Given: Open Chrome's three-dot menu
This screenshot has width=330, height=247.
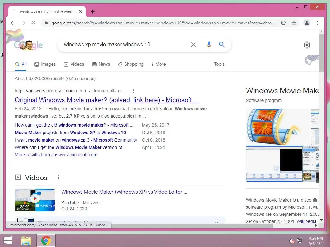Looking at the screenshot, I should pyautogui.click(x=317, y=23).
